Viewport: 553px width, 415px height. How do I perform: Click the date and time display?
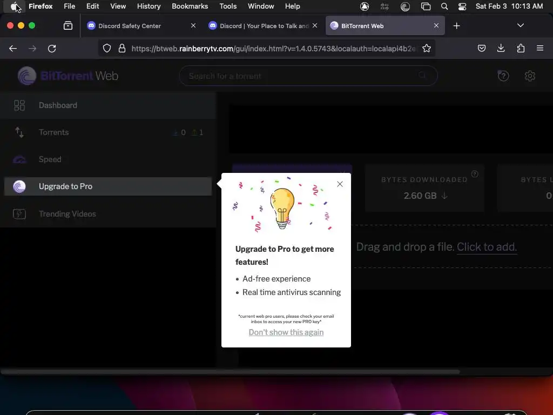509,6
